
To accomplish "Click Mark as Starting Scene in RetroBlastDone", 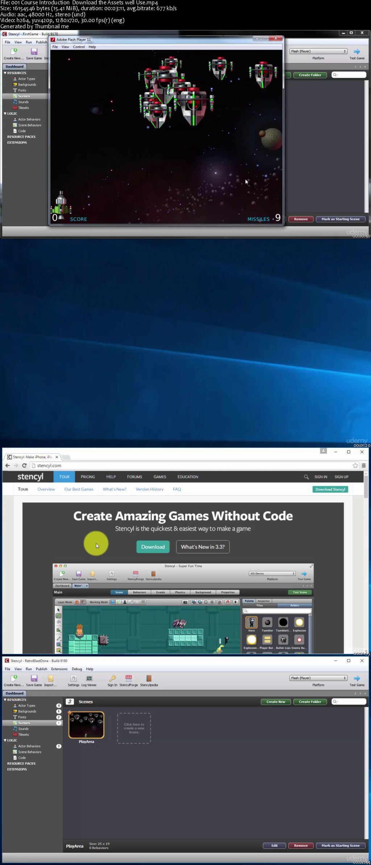I will click(341, 845).
